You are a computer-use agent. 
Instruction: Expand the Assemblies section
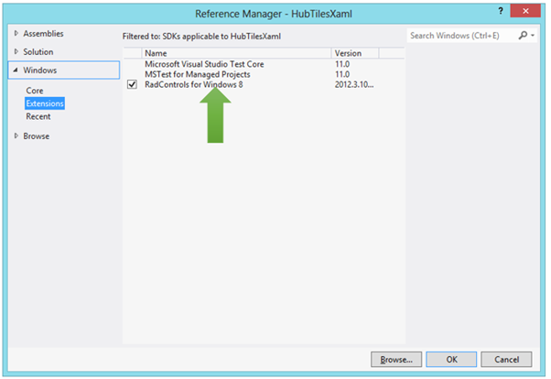[x=16, y=34]
